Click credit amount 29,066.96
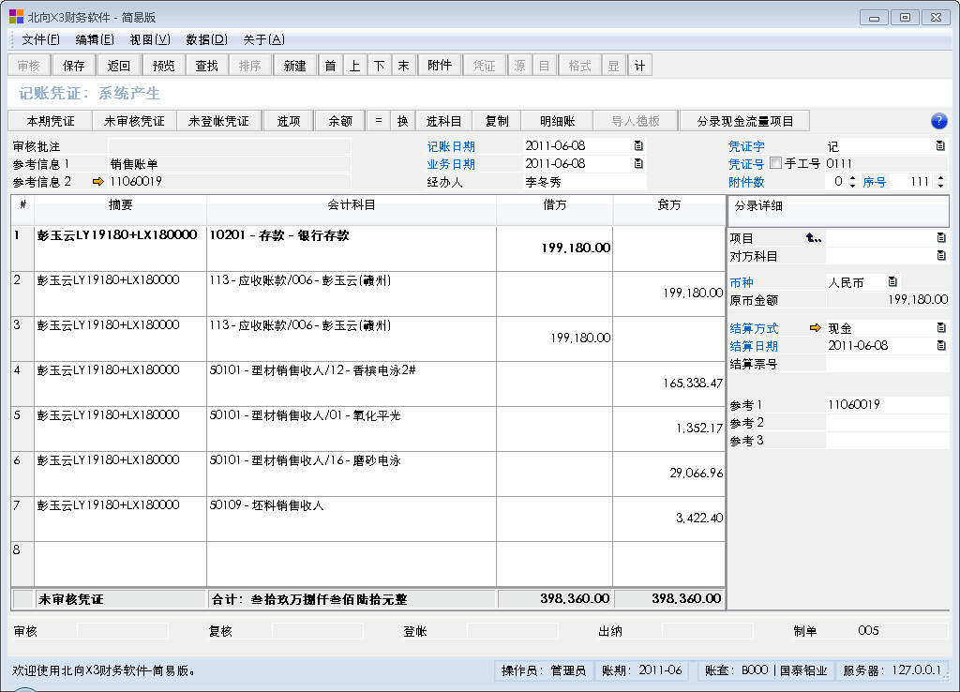 (x=697, y=473)
